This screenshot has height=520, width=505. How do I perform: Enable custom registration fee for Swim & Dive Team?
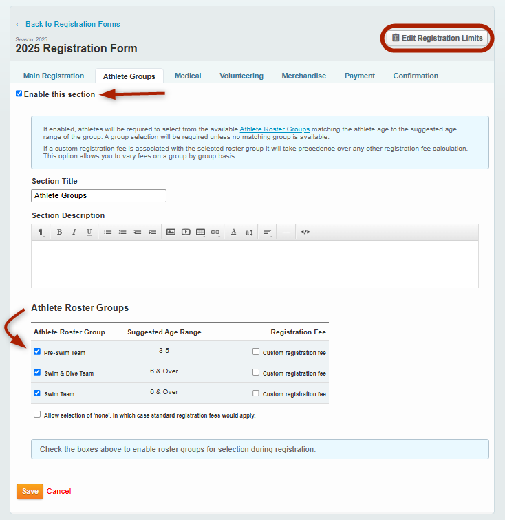256,372
